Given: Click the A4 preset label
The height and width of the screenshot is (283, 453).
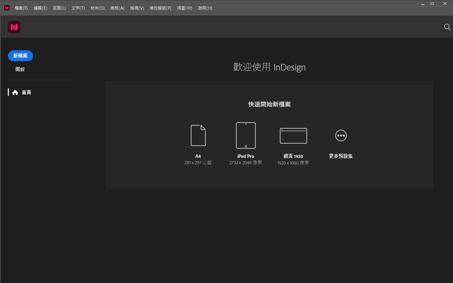Looking at the screenshot, I should 198,156.
